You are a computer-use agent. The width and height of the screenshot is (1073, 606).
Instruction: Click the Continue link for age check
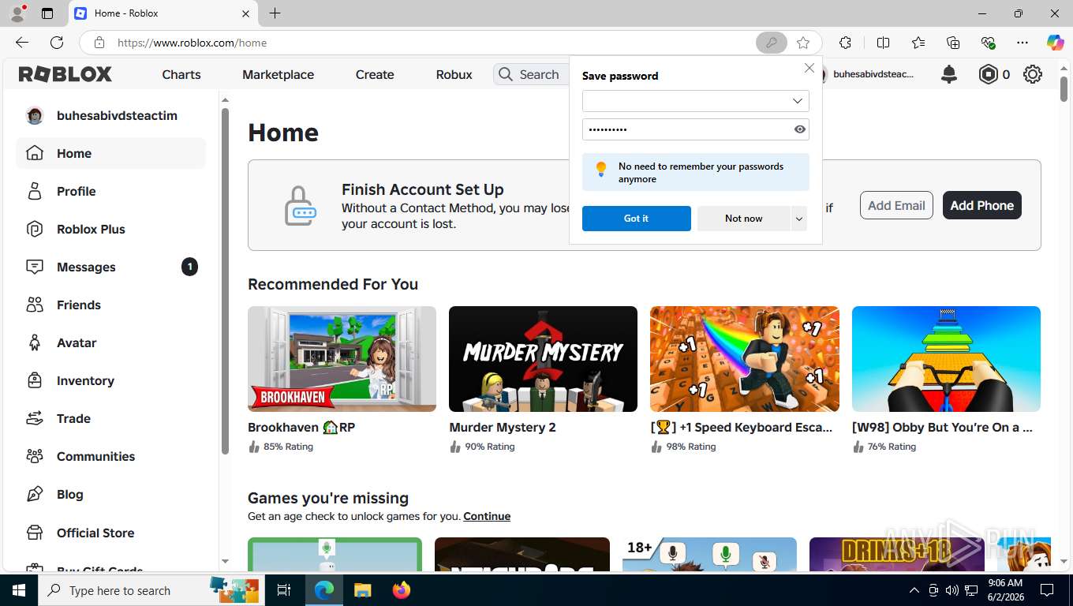tap(487, 516)
